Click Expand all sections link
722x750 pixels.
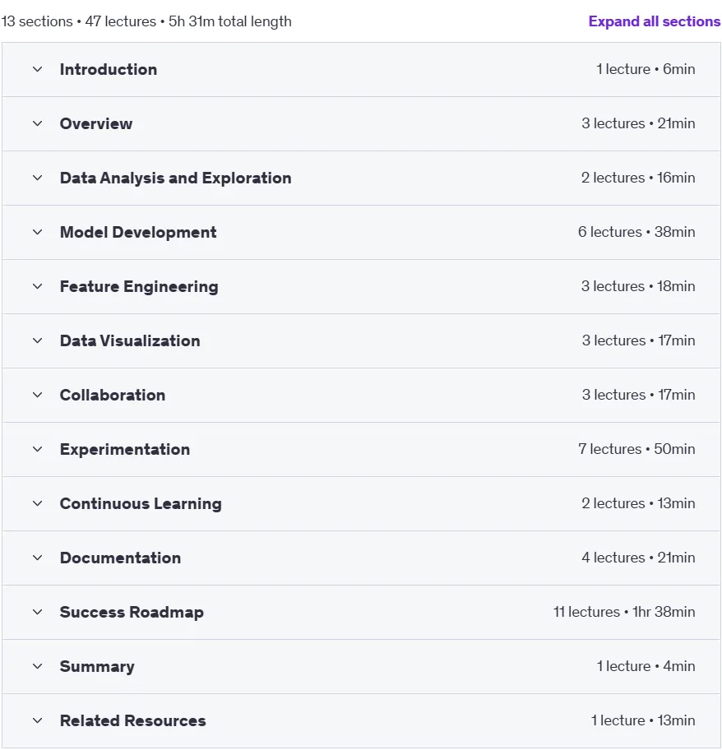654,21
